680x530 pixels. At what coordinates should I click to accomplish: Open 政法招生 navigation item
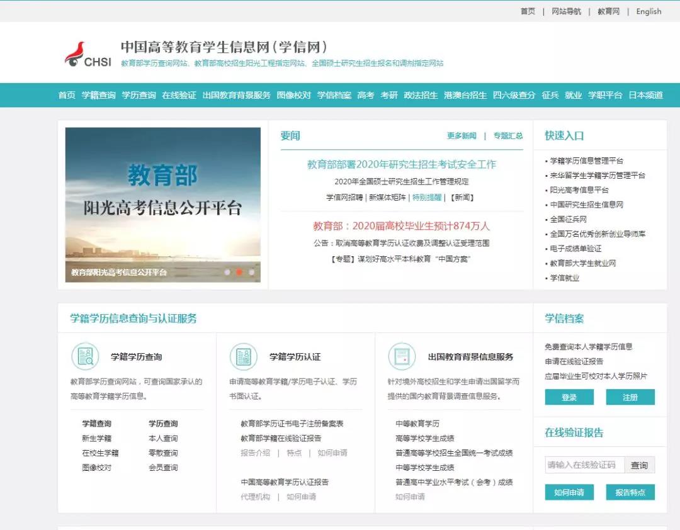[421, 95]
